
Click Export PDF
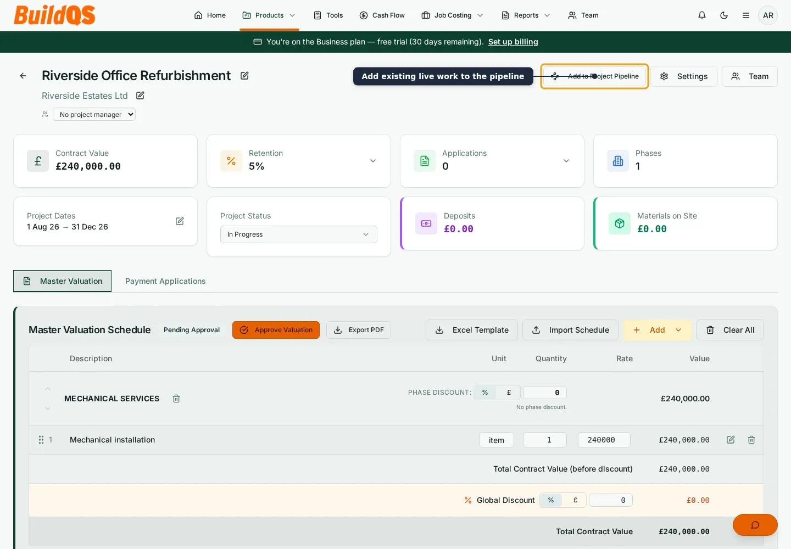point(359,330)
